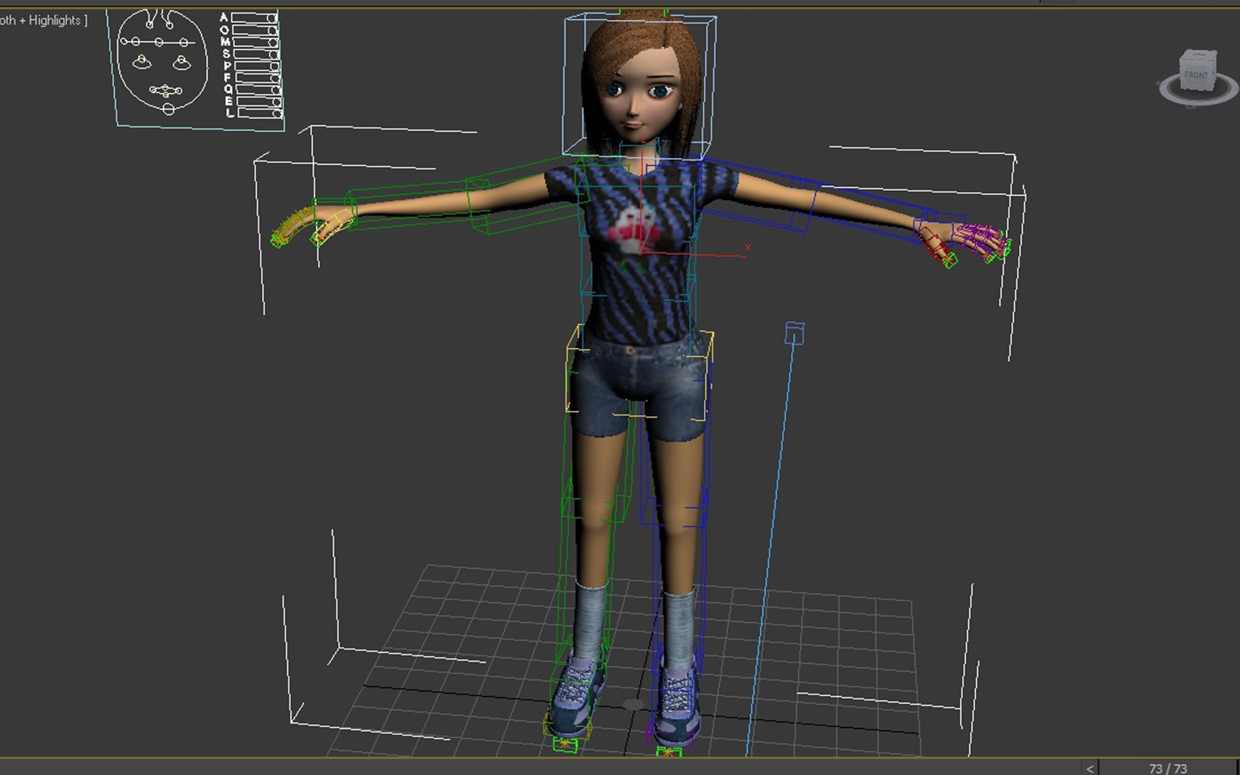Select the green foot control under left shoe
The height and width of the screenshot is (775, 1240).
(x=565, y=745)
